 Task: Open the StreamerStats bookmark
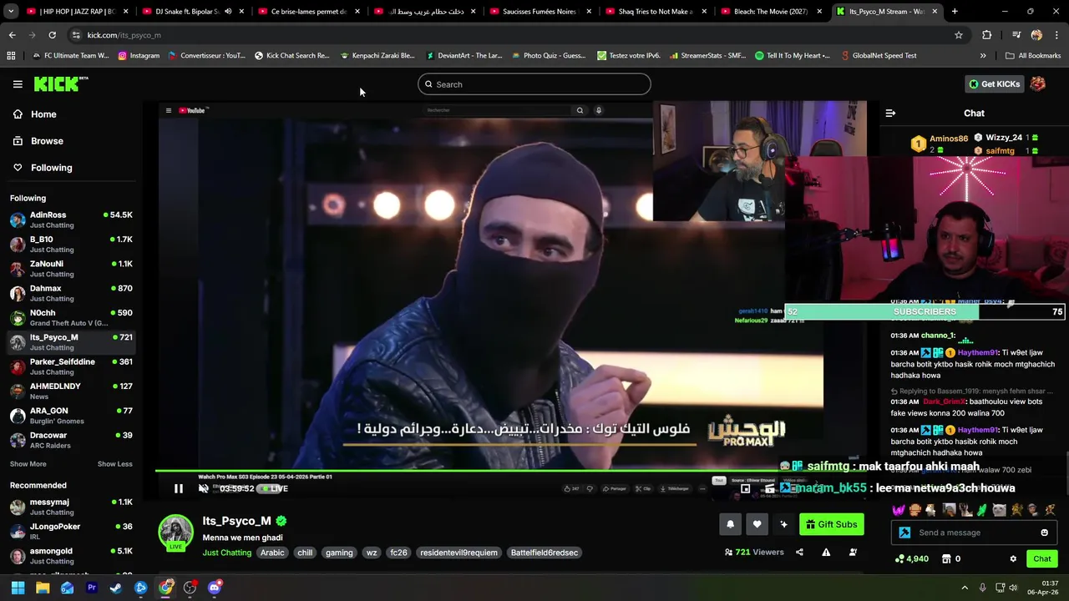click(706, 56)
